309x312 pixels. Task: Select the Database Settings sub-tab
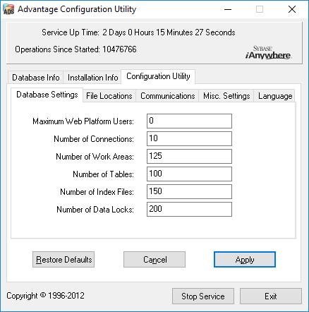tap(47, 95)
